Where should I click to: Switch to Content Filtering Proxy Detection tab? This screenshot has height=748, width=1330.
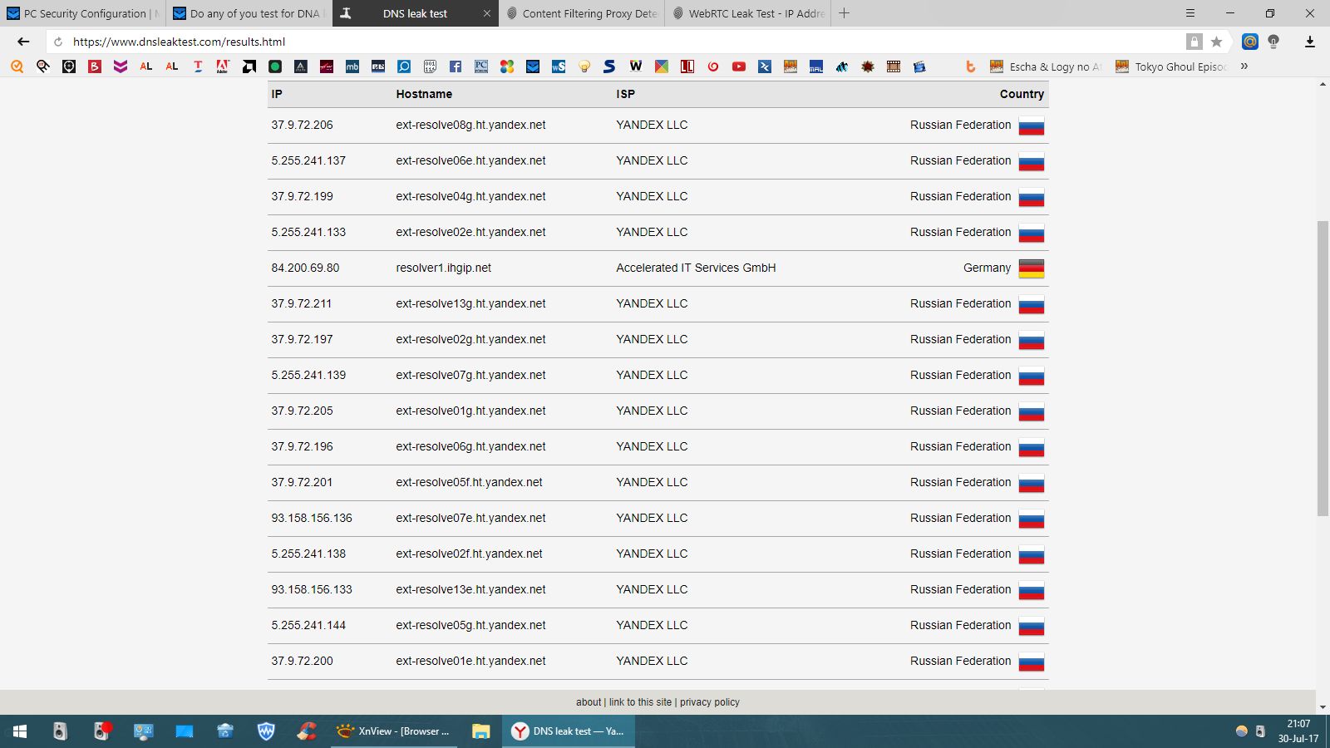click(x=582, y=13)
